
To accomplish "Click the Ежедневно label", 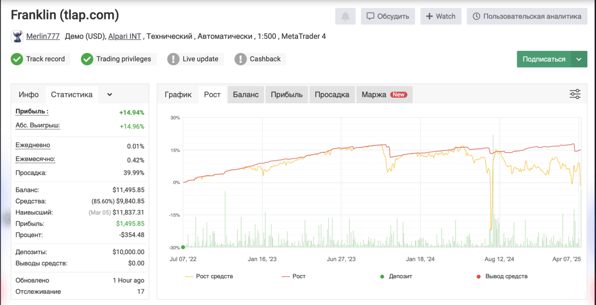I will [33, 145].
